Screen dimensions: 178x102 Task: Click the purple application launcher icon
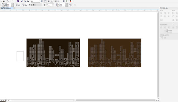tap(18, 1)
